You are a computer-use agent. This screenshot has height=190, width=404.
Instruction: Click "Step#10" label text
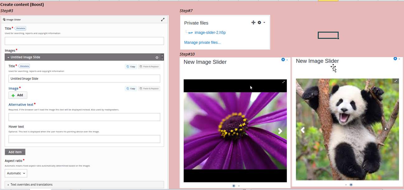click(187, 54)
